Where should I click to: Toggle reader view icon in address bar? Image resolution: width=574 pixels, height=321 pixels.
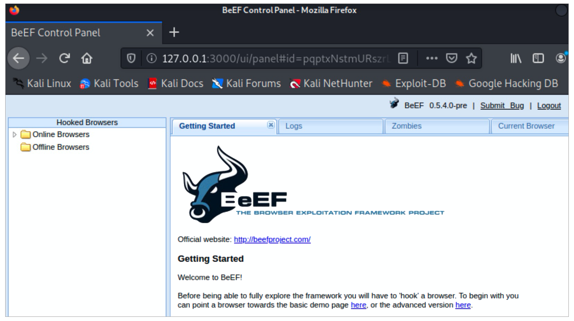pyautogui.click(x=403, y=58)
